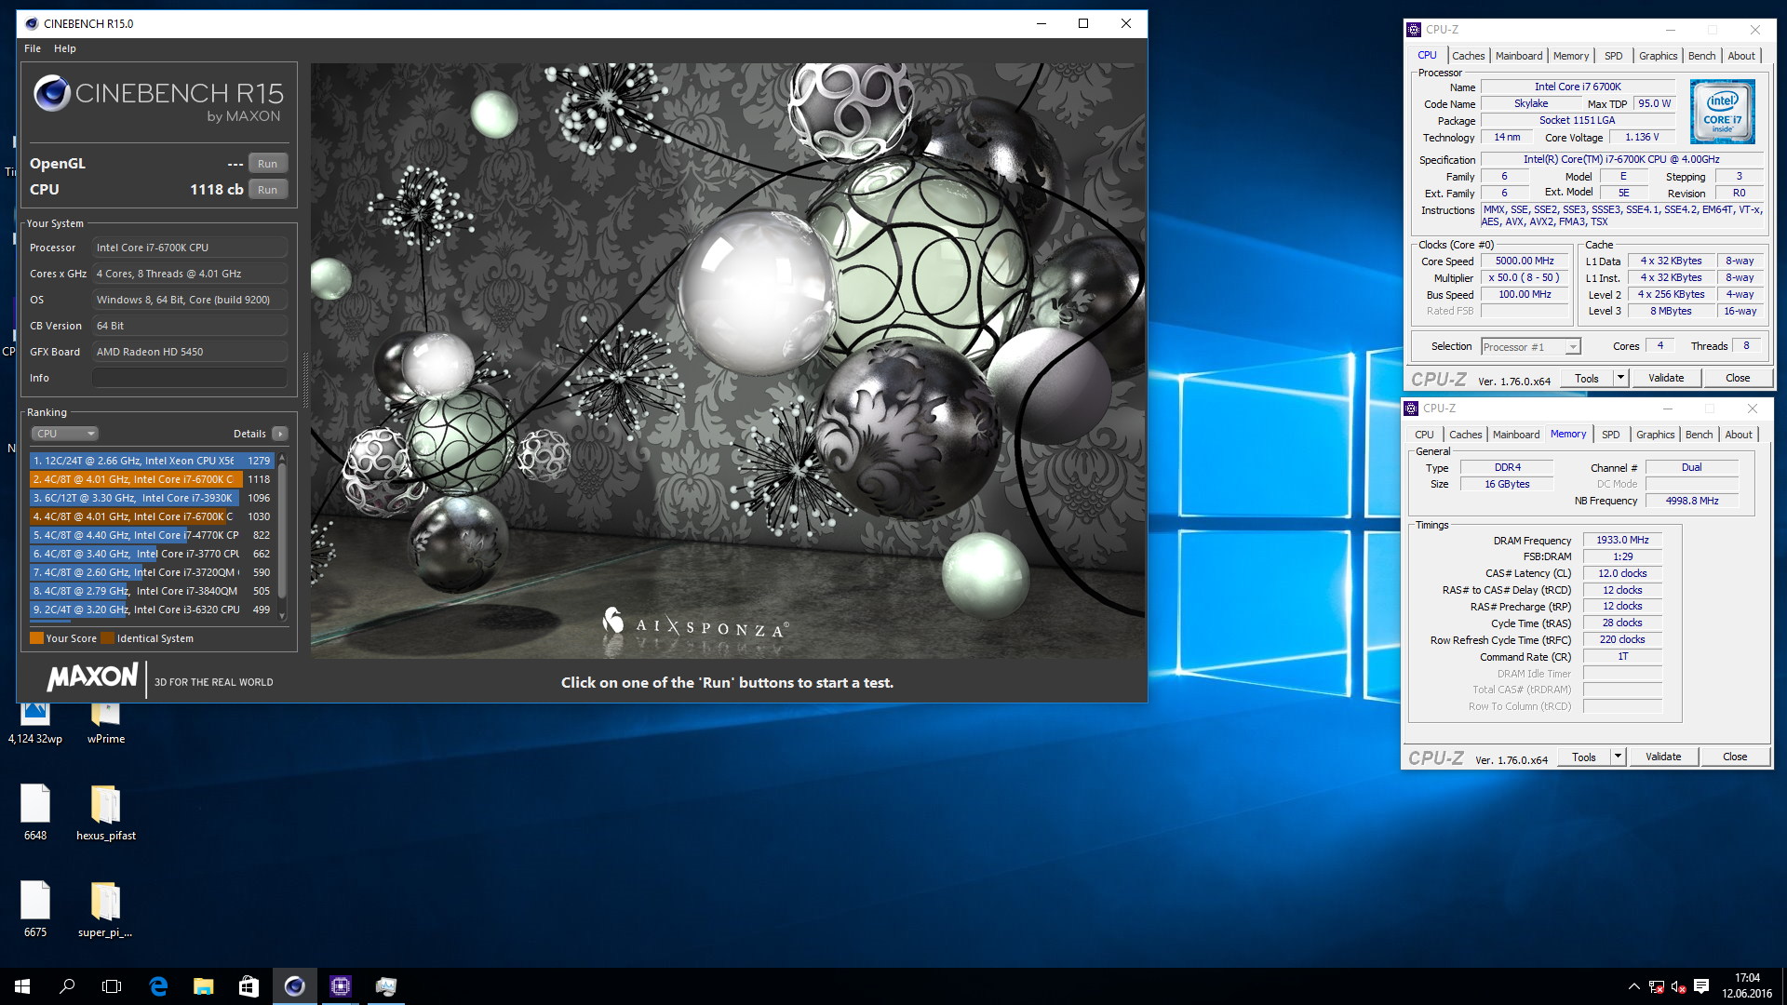Switch to Caches tab in bottom CPU-Z
Screen dimensions: 1787x1005
[1465, 435]
